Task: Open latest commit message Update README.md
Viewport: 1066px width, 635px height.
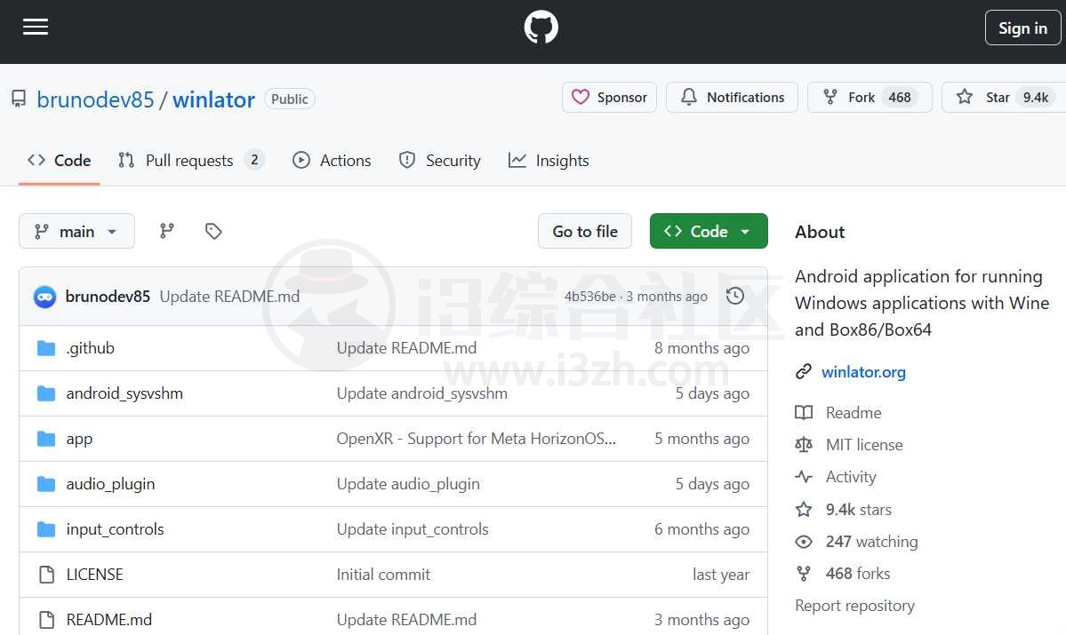Action: (229, 296)
